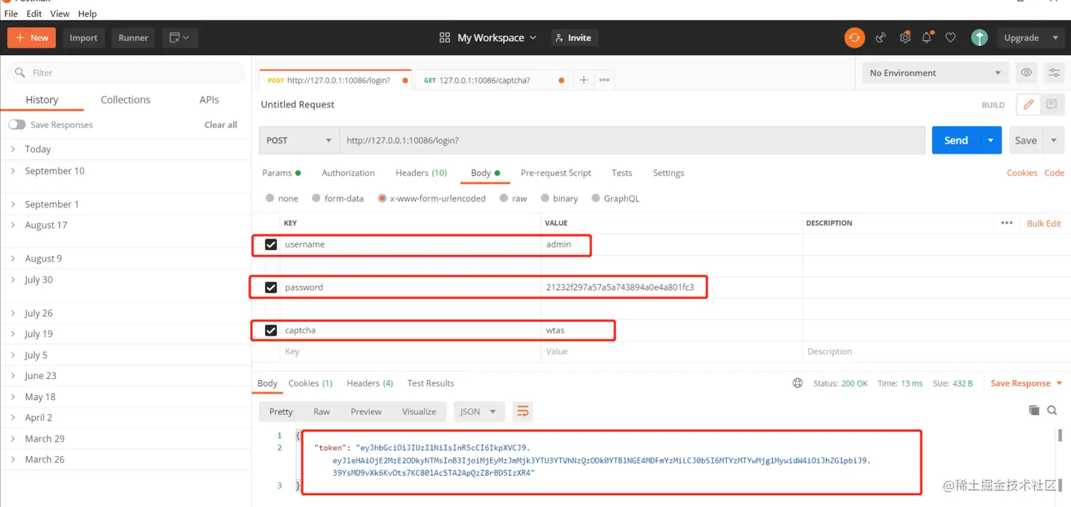Open the No Environment dropdown
Screen dimensions: 1071x507
tap(936, 72)
